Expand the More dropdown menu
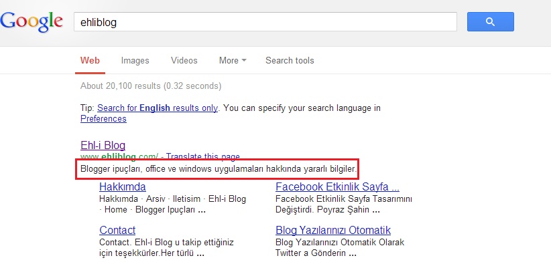551x262 pixels. click(x=233, y=61)
